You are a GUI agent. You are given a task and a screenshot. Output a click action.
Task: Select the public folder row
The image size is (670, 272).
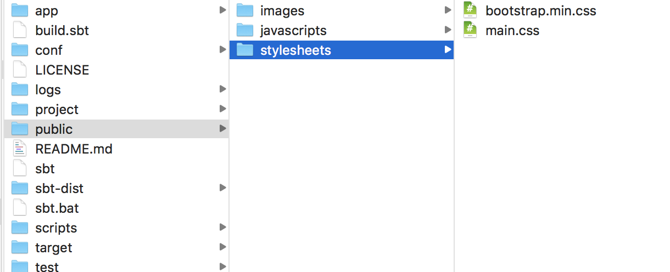[116, 129]
